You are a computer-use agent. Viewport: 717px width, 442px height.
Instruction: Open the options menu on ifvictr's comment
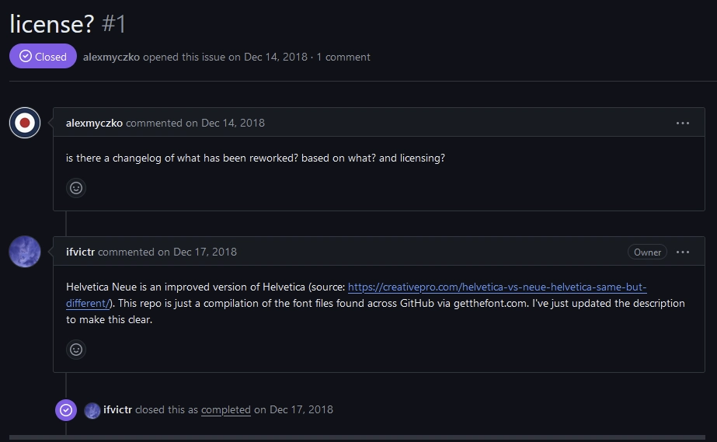pos(683,252)
